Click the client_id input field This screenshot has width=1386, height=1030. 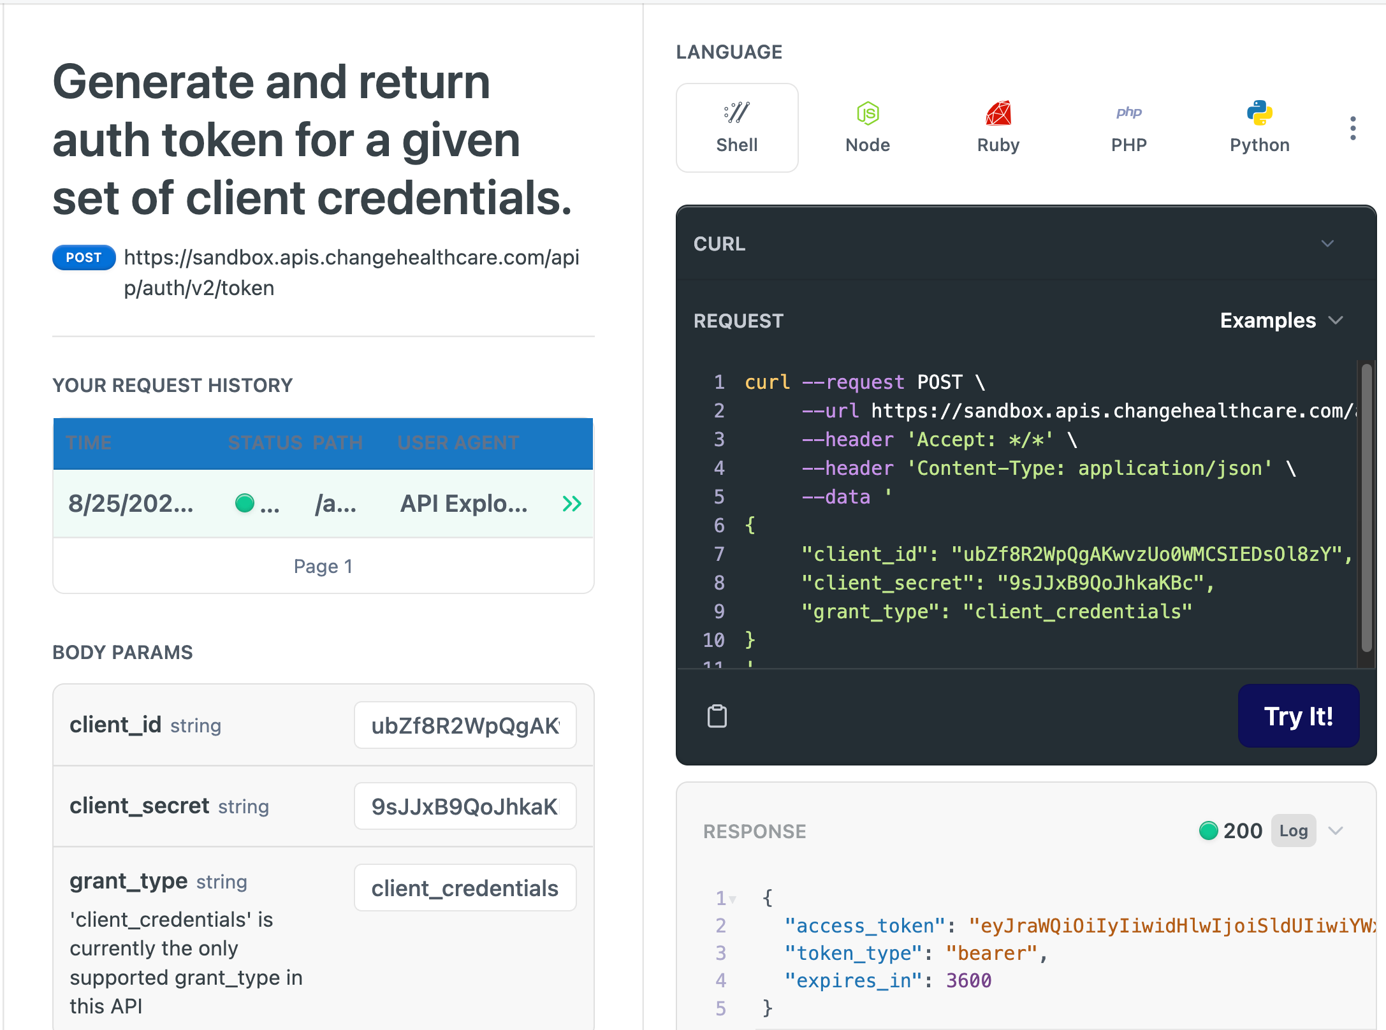click(x=465, y=725)
